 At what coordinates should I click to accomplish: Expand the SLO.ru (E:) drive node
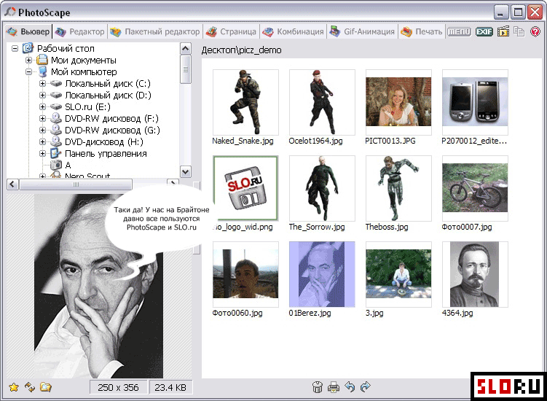pyautogui.click(x=42, y=107)
